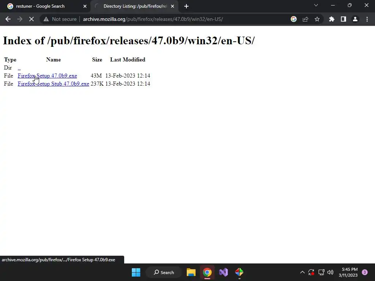
Task: Open the Windows Start menu
Action: coord(136,272)
